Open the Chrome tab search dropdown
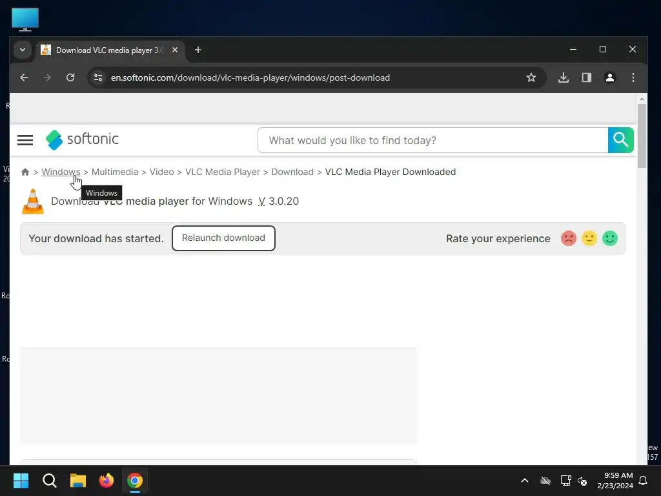 click(23, 50)
